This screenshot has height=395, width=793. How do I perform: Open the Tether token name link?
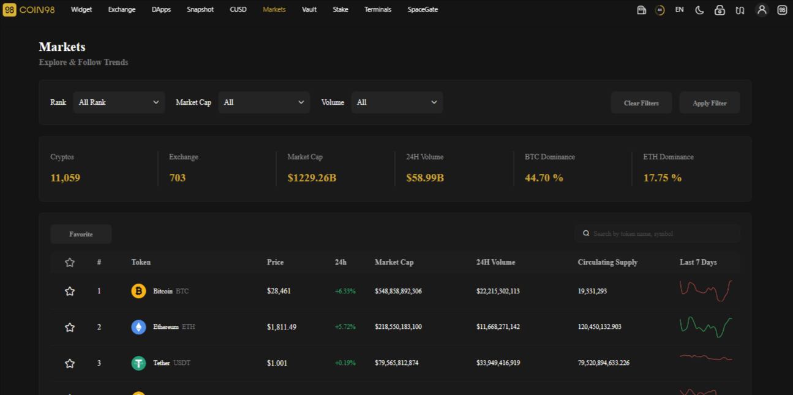point(162,363)
